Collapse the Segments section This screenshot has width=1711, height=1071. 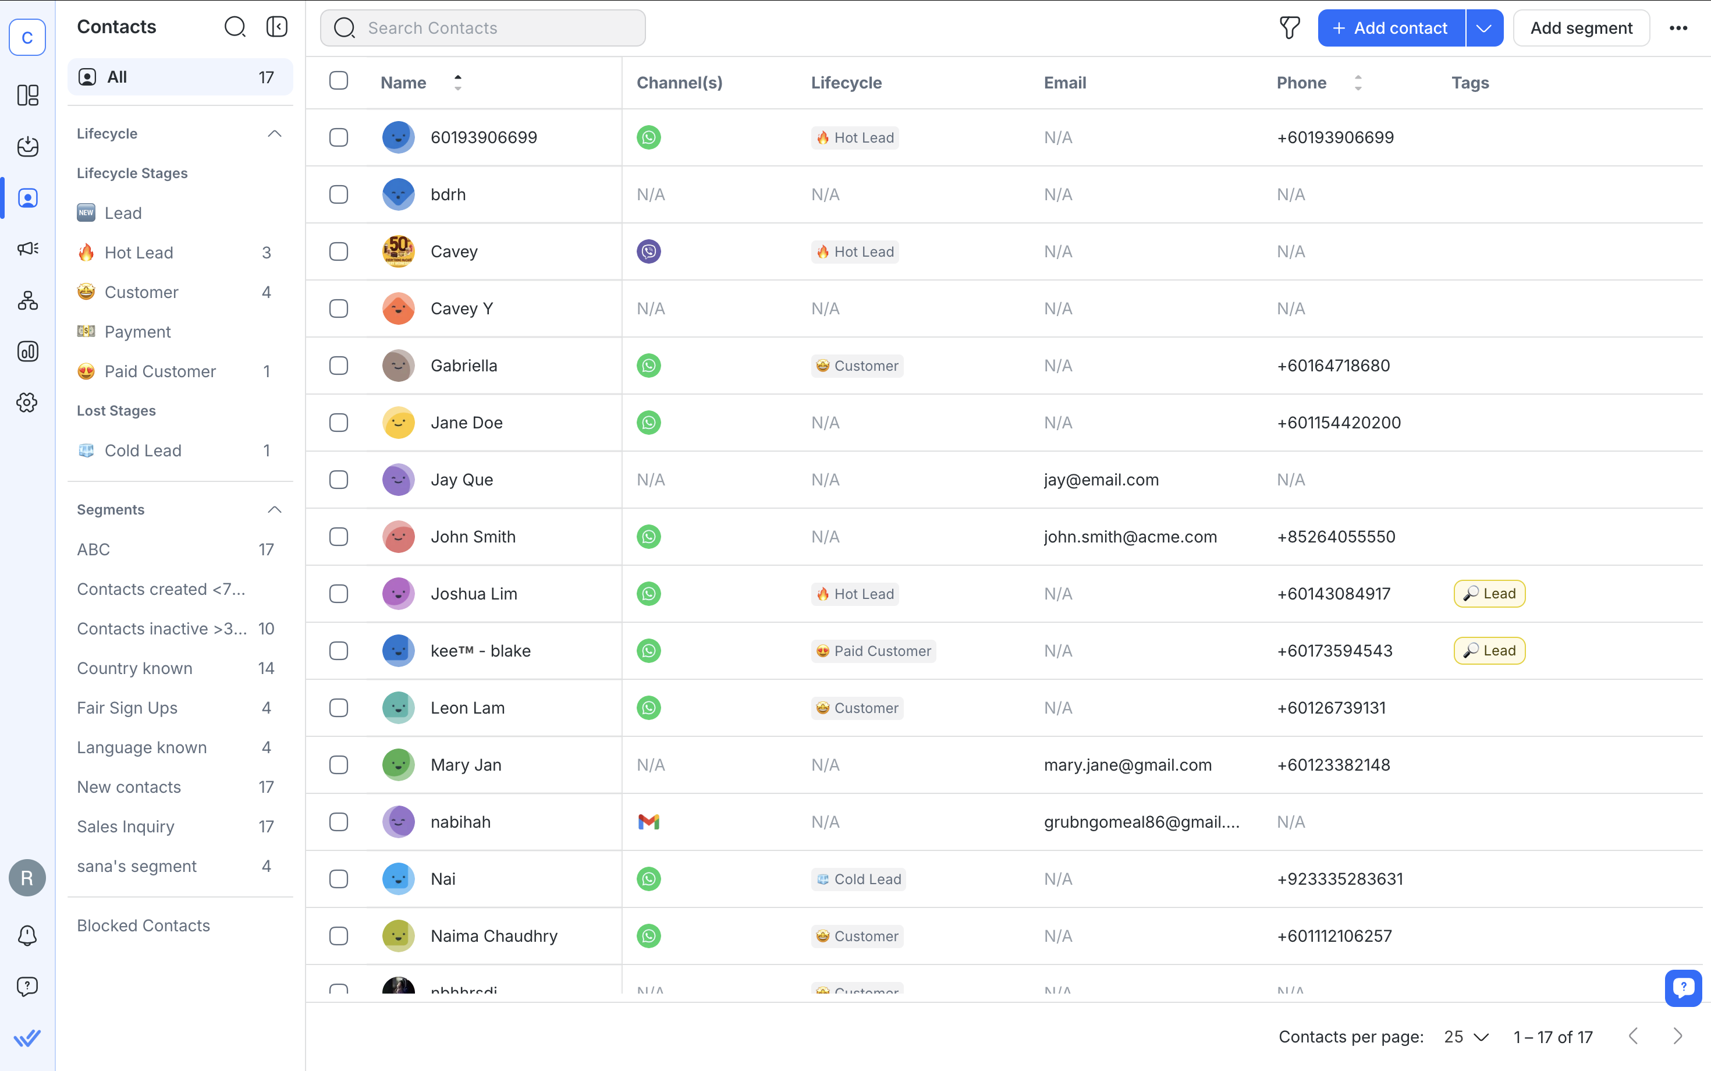275,509
